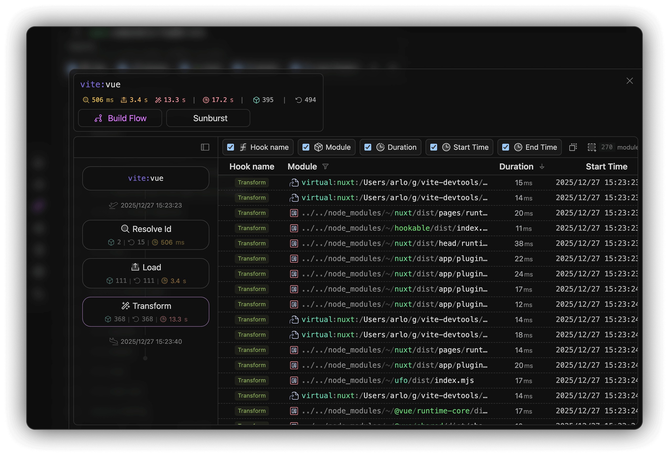
Task: Disable the Duration column checkbox
Action: pyautogui.click(x=368, y=147)
